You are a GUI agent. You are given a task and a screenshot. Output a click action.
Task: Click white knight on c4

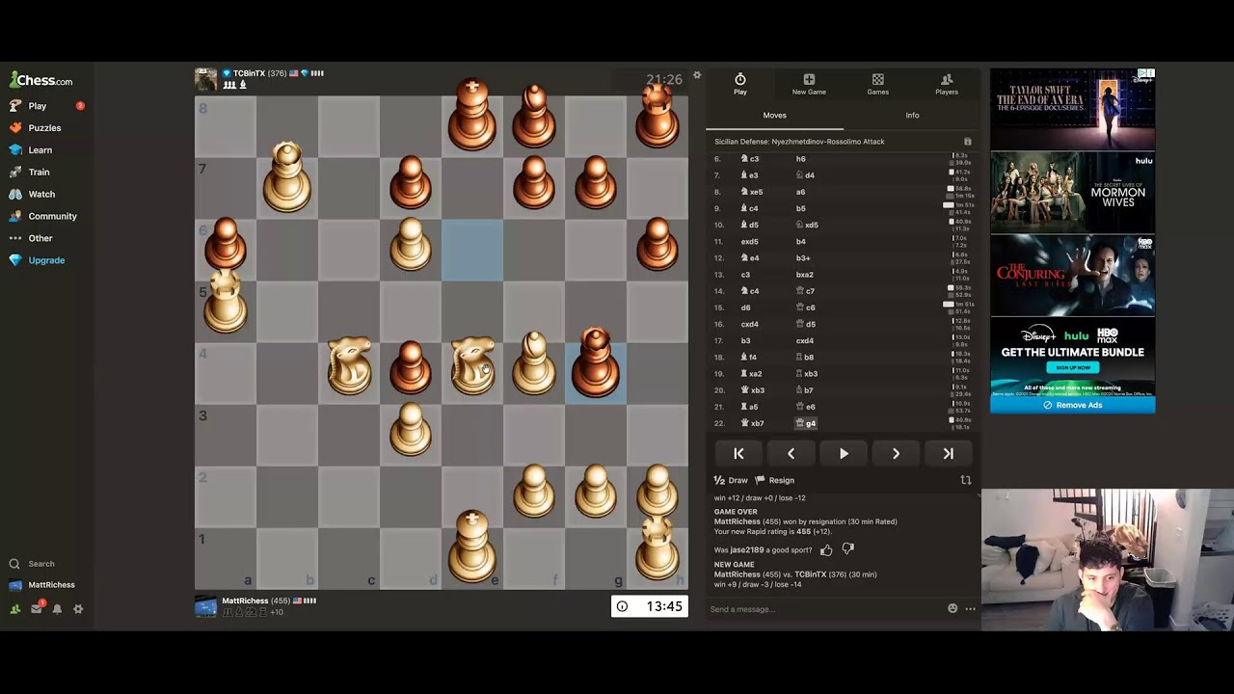click(349, 364)
